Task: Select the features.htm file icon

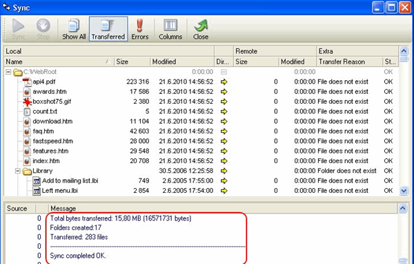Action: [27, 151]
